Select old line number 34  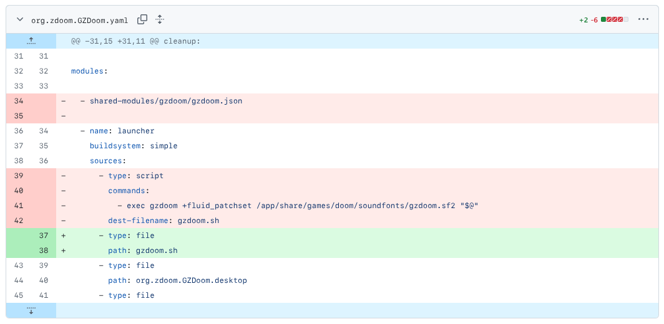[x=19, y=101]
